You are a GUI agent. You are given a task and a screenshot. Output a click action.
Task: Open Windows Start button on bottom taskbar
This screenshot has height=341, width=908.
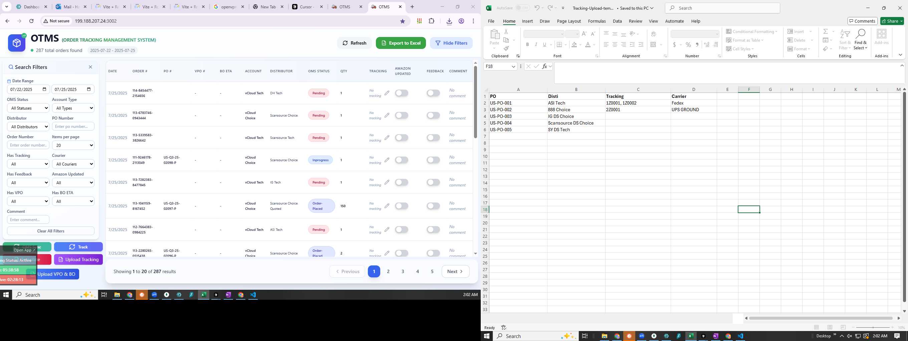click(487, 336)
